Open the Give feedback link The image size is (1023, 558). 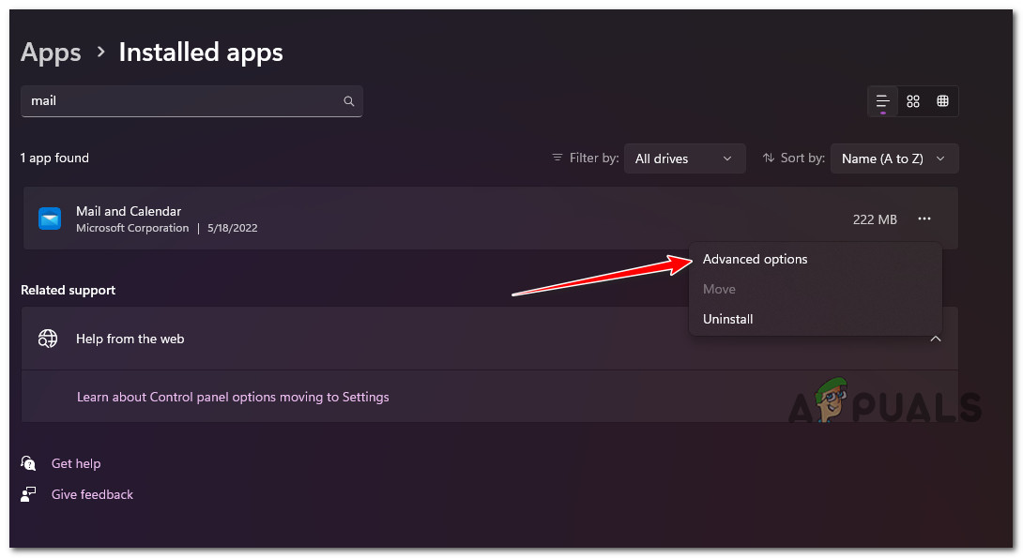pyautogui.click(x=92, y=494)
